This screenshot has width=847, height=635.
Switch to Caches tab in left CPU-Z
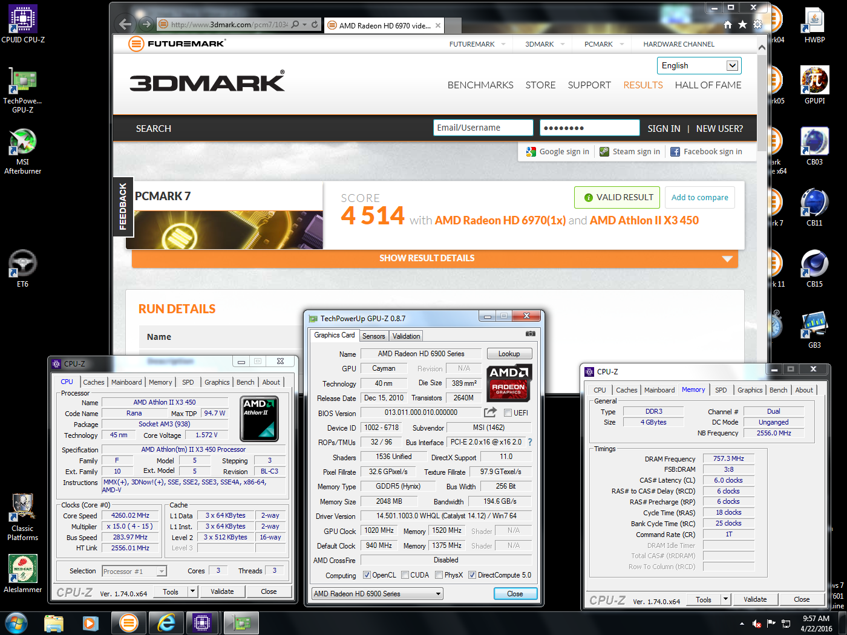(94, 382)
